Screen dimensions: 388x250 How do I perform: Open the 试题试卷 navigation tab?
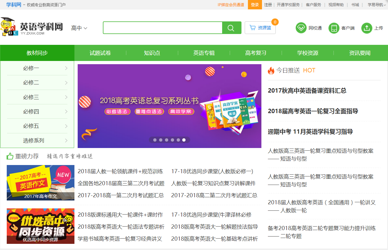100,53
